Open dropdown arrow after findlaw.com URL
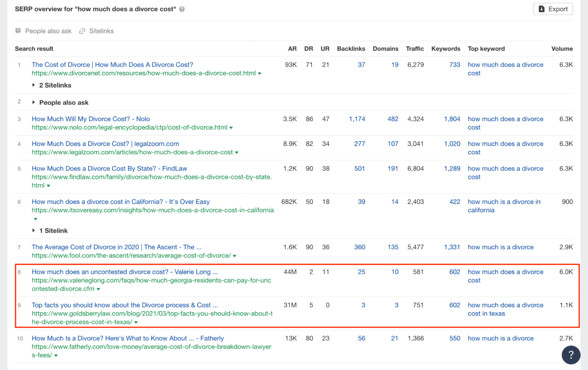588x370 pixels. pos(48,185)
